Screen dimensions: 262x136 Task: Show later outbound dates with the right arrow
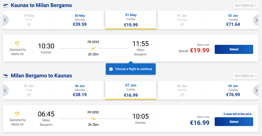tap(257, 20)
